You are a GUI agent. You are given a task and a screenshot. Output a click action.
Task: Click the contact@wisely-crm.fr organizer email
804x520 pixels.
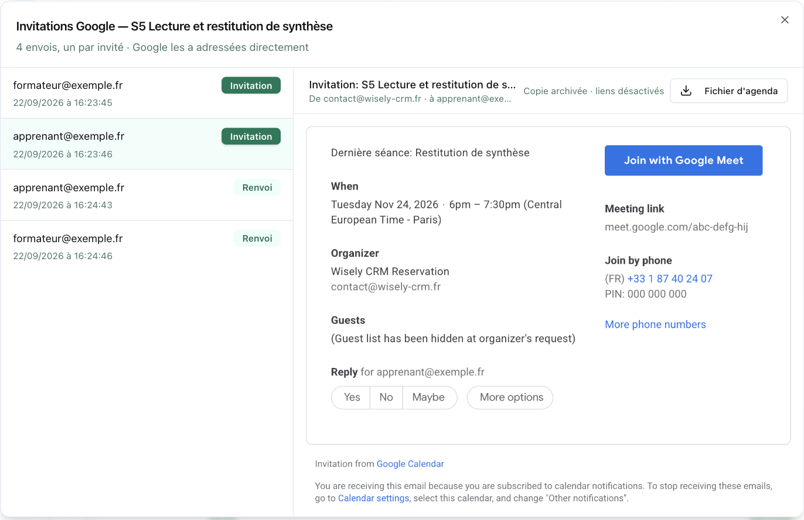[x=386, y=287]
